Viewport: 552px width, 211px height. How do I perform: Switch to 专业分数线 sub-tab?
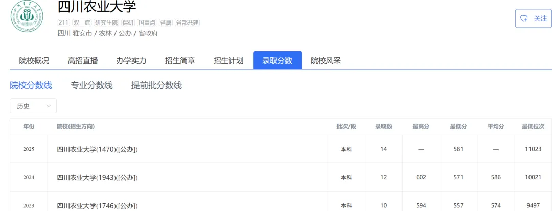click(91, 85)
